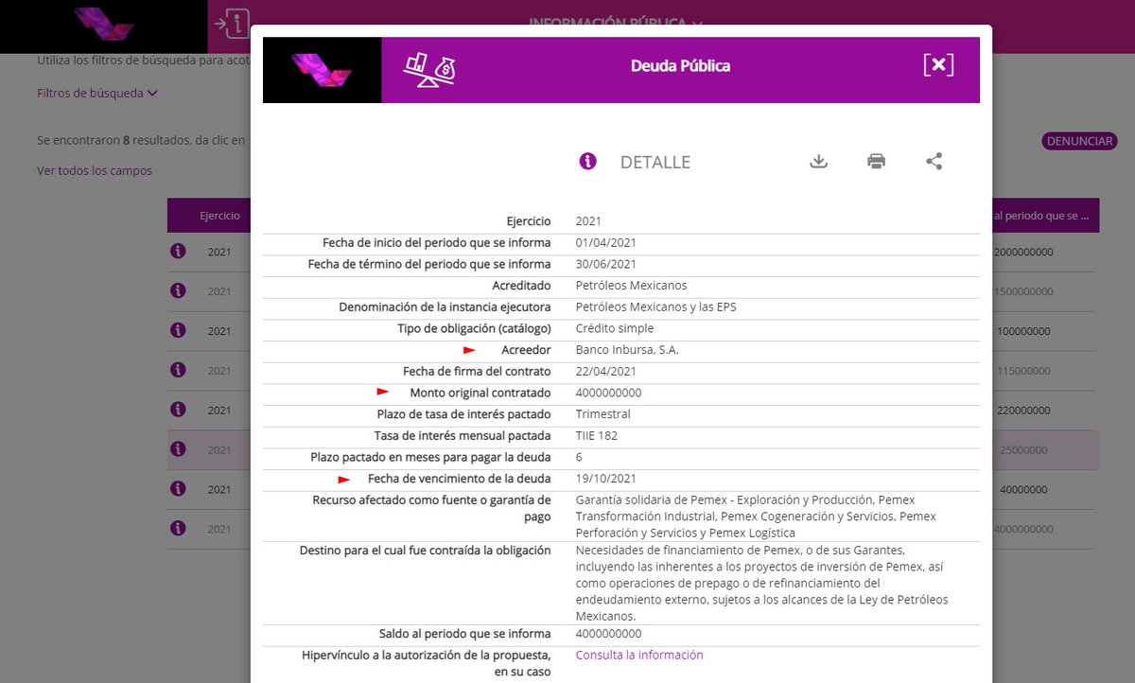The height and width of the screenshot is (683, 1135).
Task: Open info for the row with 1500000000
Action: pyautogui.click(x=177, y=290)
